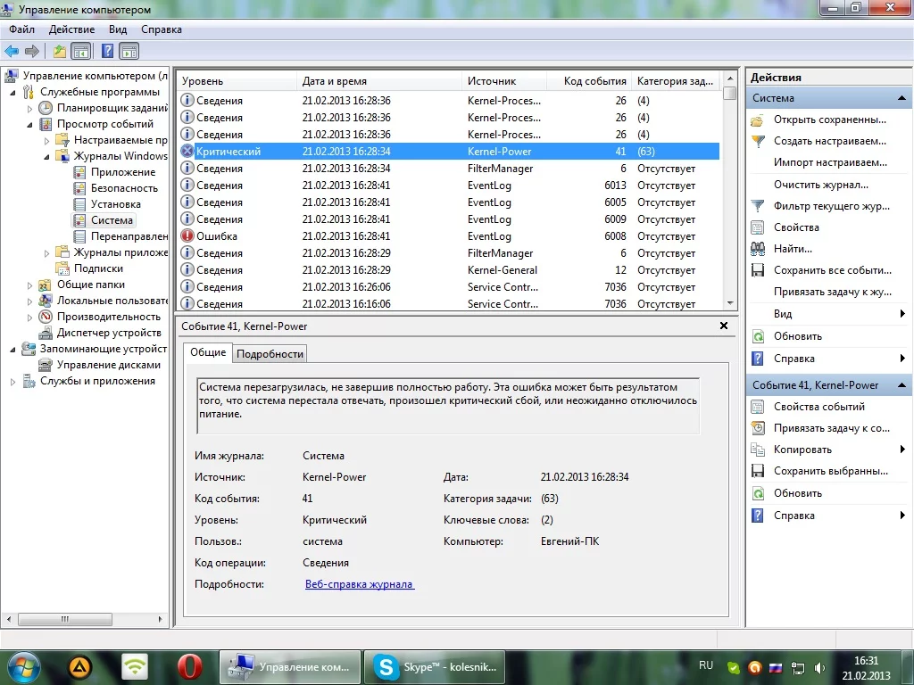The width and height of the screenshot is (914, 685).
Task: Switch to the Подробности tab
Action: [270, 354]
